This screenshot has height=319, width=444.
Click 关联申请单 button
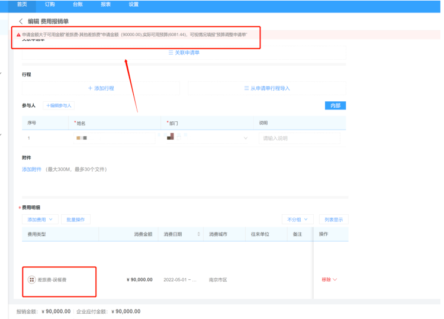184,53
